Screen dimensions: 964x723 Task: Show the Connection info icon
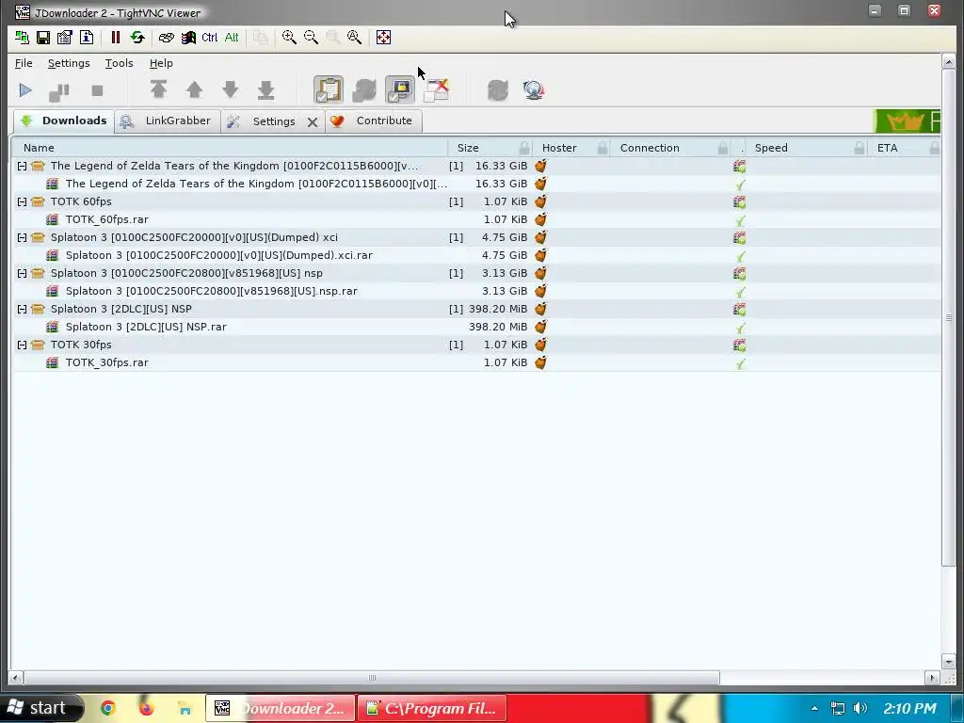click(x=87, y=38)
